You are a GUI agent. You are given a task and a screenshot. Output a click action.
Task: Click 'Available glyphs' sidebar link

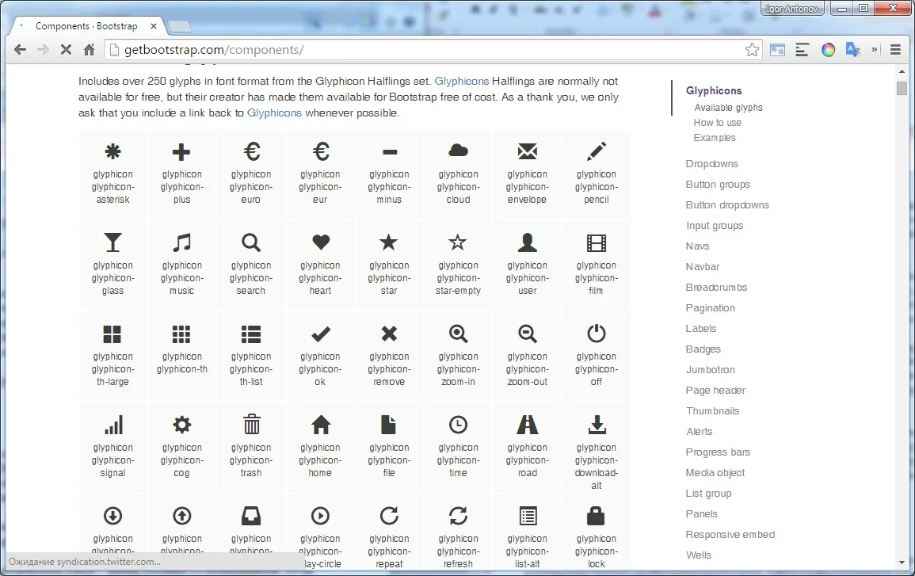(728, 108)
